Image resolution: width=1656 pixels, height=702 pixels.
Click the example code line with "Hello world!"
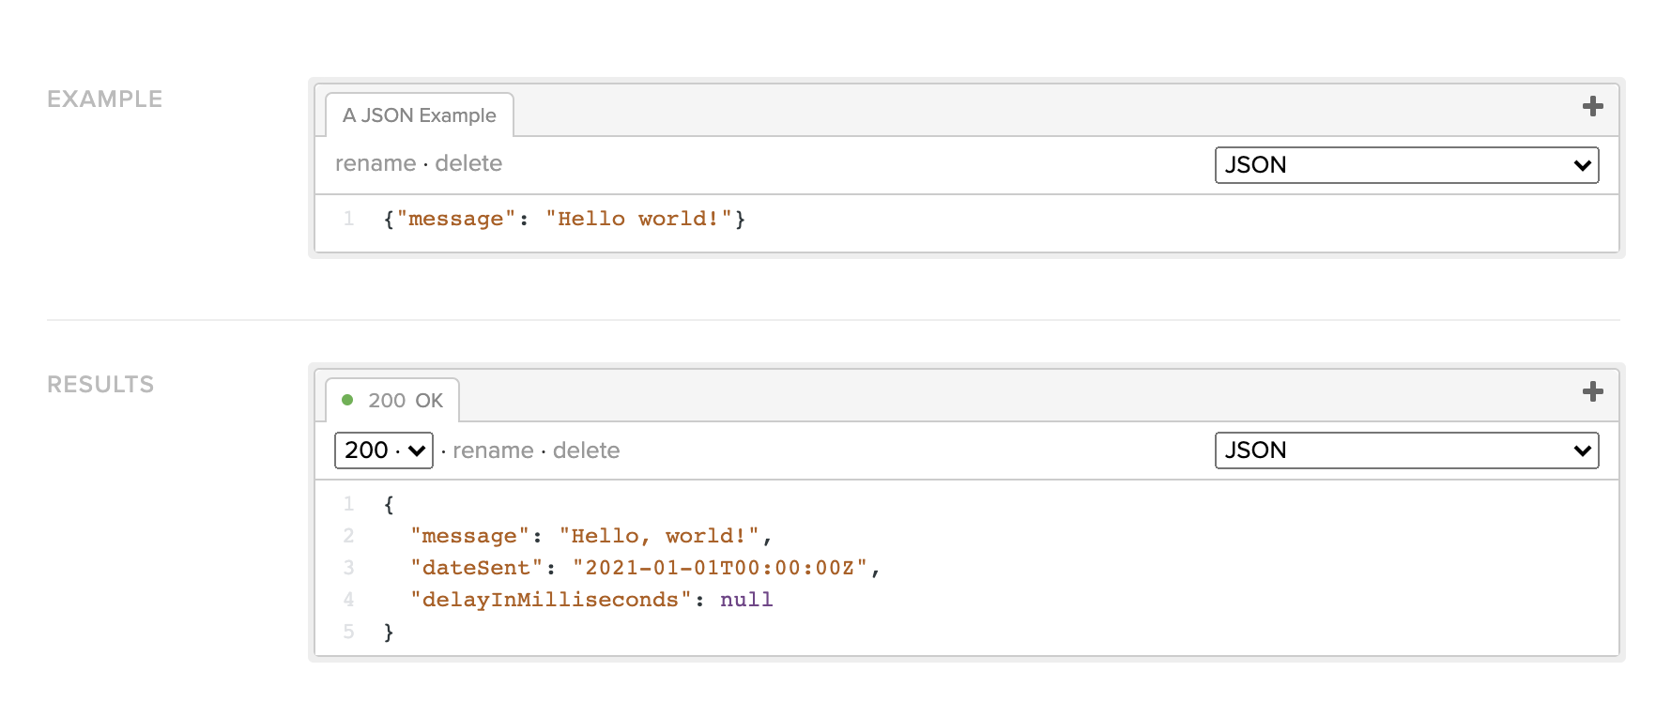coord(564,220)
